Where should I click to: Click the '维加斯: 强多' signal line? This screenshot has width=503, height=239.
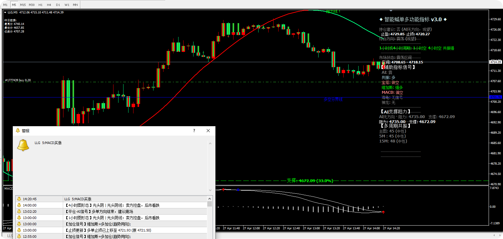click(x=392, y=87)
